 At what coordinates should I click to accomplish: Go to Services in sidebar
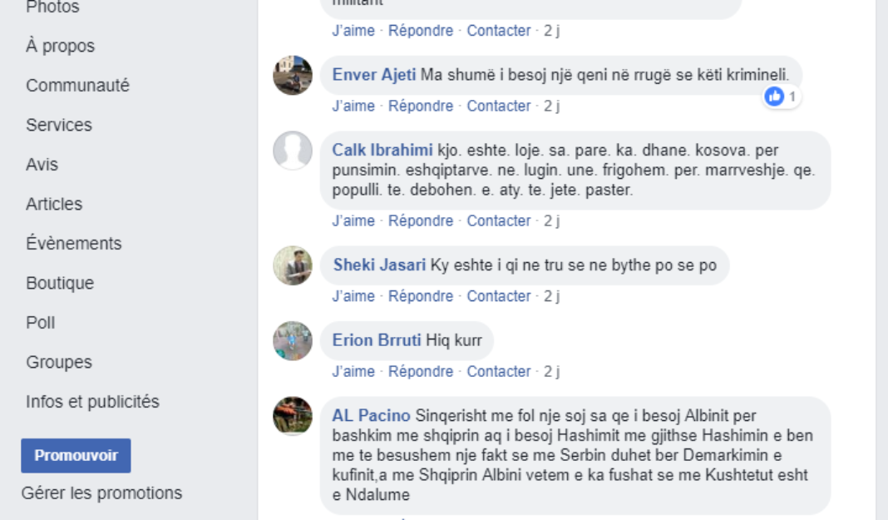59,125
